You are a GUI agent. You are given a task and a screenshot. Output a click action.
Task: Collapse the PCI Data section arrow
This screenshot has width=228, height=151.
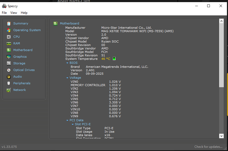67,120
